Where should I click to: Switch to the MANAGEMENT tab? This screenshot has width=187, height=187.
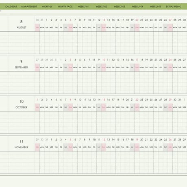29,7
